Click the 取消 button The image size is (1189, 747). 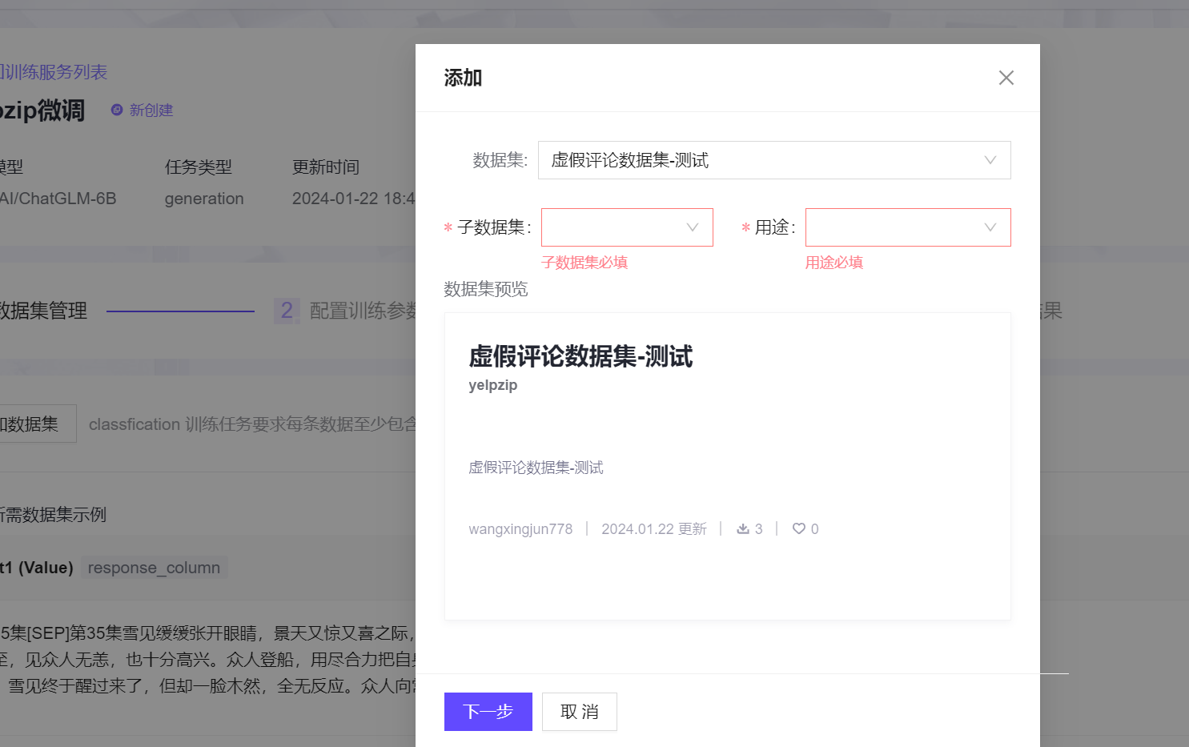coord(580,712)
